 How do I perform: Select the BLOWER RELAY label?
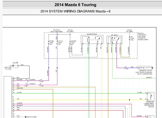(92, 34)
